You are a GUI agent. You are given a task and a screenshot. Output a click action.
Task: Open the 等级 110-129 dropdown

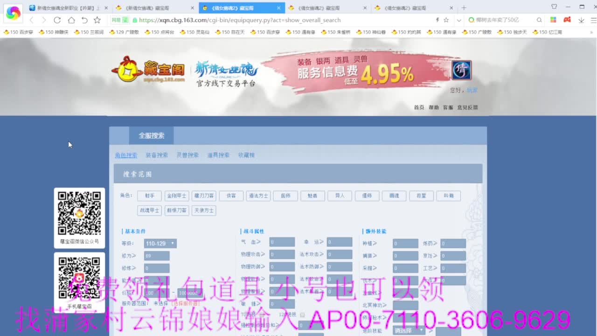[160, 243]
